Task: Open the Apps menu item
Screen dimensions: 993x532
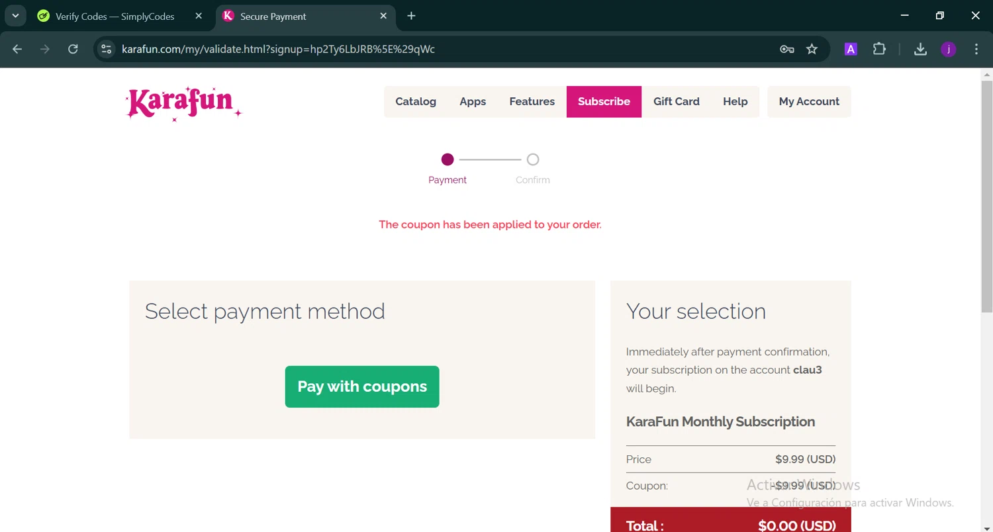Action: (473, 101)
